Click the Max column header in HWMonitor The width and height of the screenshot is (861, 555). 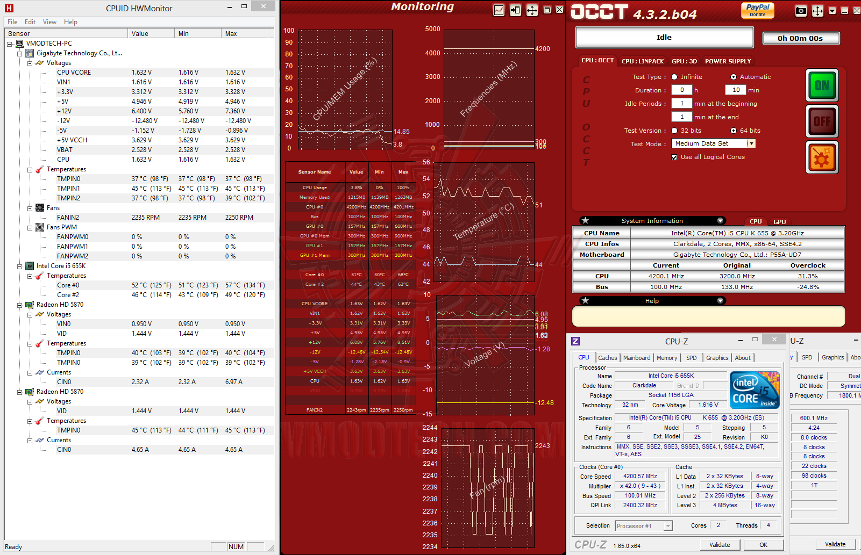245,33
